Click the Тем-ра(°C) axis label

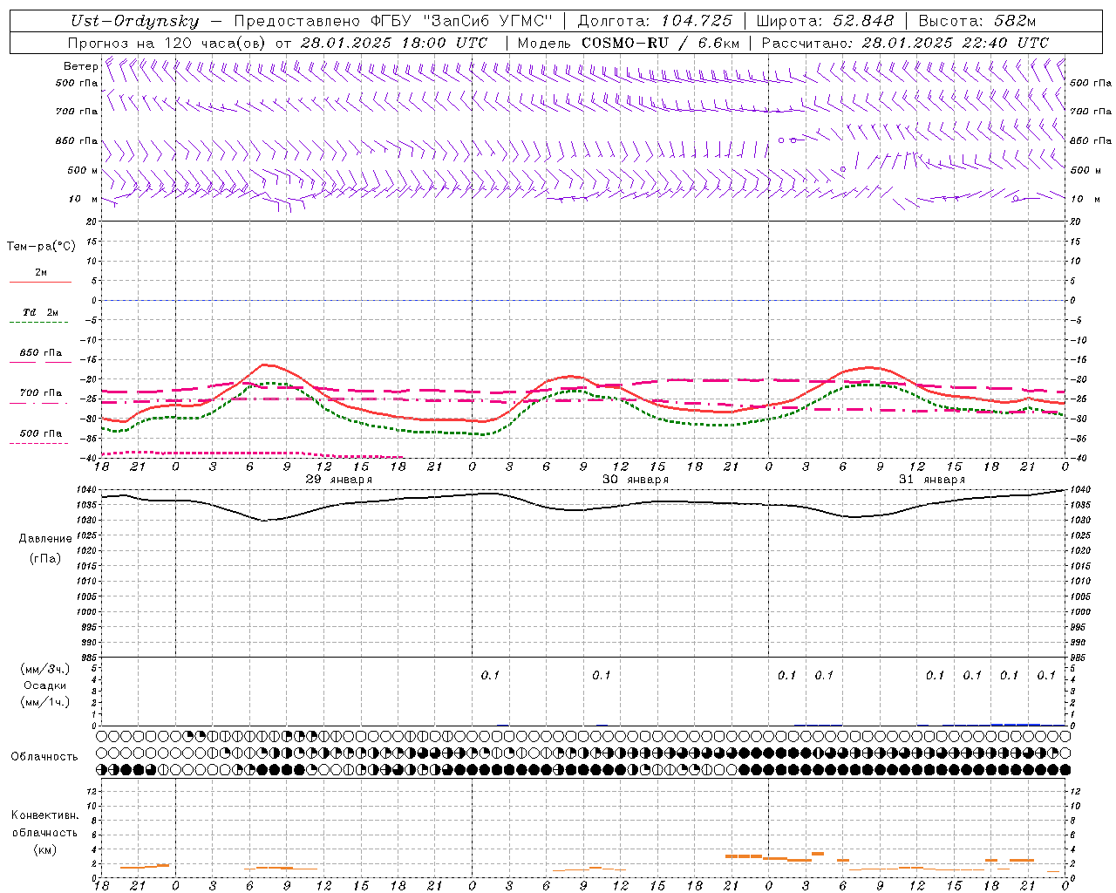[41, 247]
